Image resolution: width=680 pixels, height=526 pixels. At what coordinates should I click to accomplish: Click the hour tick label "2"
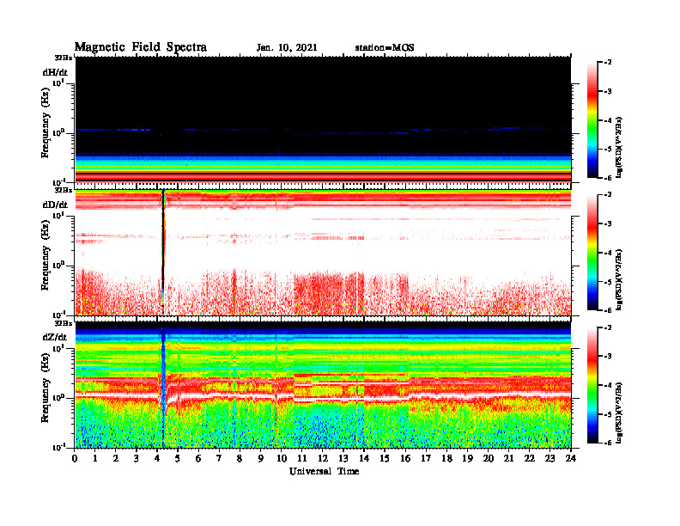click(x=116, y=458)
